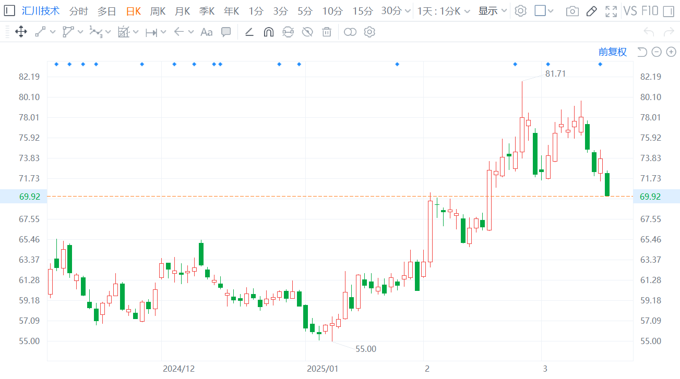Open chart settings gear in top bar
This screenshot has height=379, width=680.
pos(520,10)
